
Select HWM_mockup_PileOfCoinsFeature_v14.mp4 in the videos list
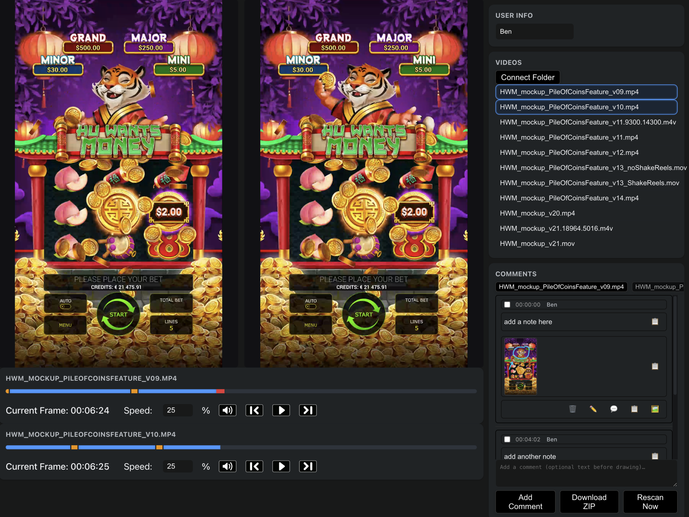click(586, 198)
